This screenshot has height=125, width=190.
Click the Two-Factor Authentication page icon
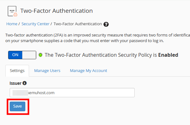(12, 11)
